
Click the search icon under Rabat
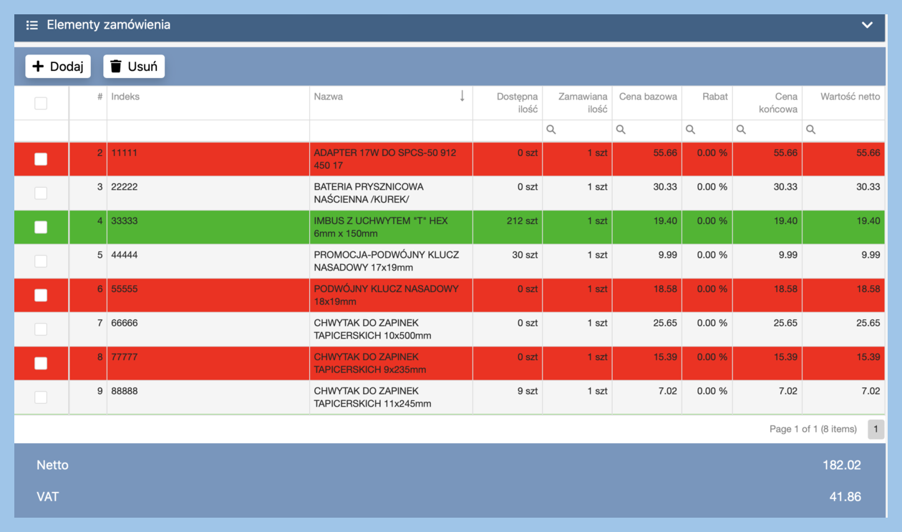(x=690, y=130)
